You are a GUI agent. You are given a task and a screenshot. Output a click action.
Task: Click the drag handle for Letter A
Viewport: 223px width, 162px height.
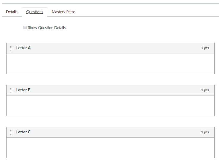(11, 48)
